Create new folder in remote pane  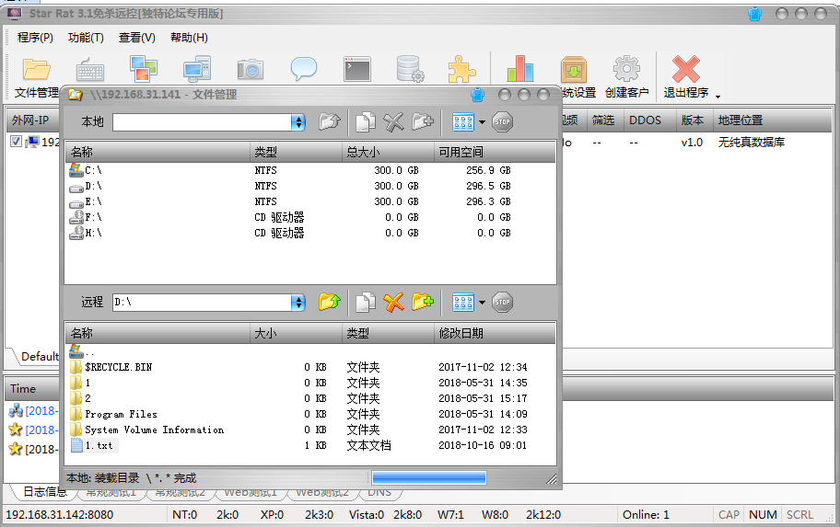click(x=423, y=303)
